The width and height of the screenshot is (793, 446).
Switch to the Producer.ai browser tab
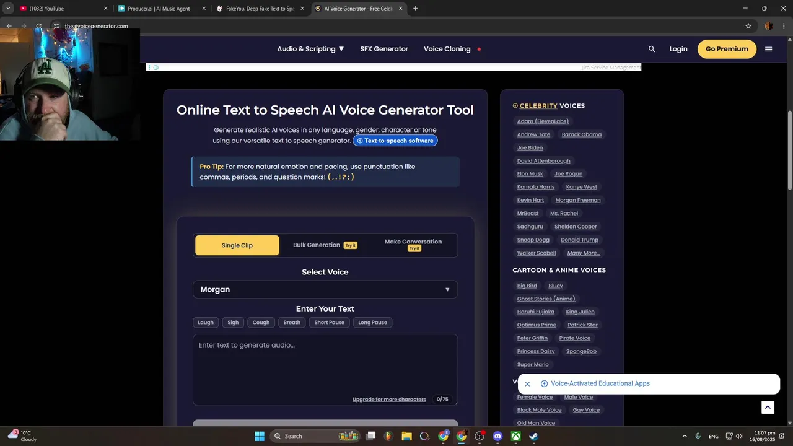[x=162, y=9]
